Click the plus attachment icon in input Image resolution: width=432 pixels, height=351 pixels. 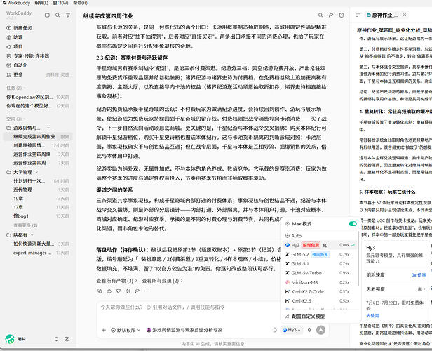coord(104,330)
